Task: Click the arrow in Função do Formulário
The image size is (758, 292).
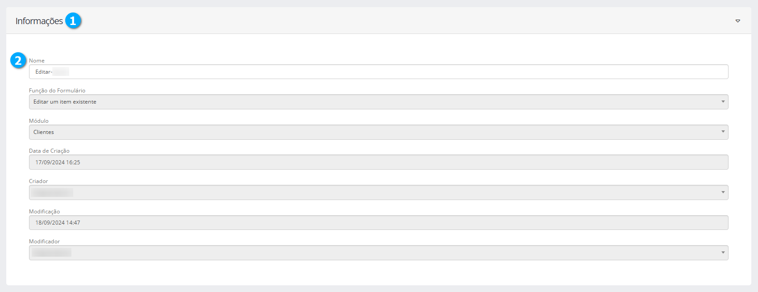Action: click(723, 102)
